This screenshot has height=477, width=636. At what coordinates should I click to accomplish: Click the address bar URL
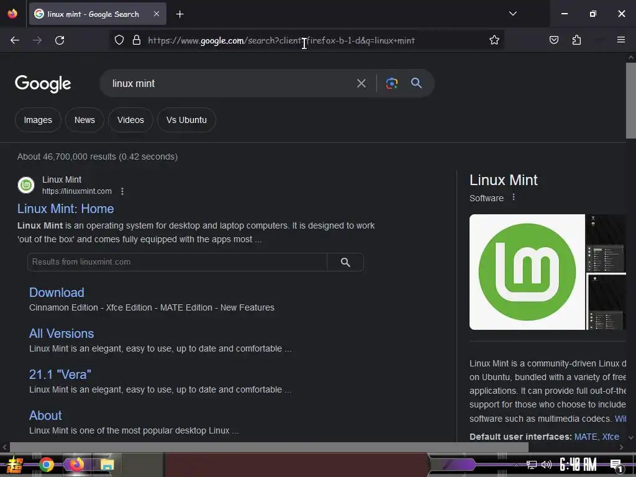click(281, 40)
